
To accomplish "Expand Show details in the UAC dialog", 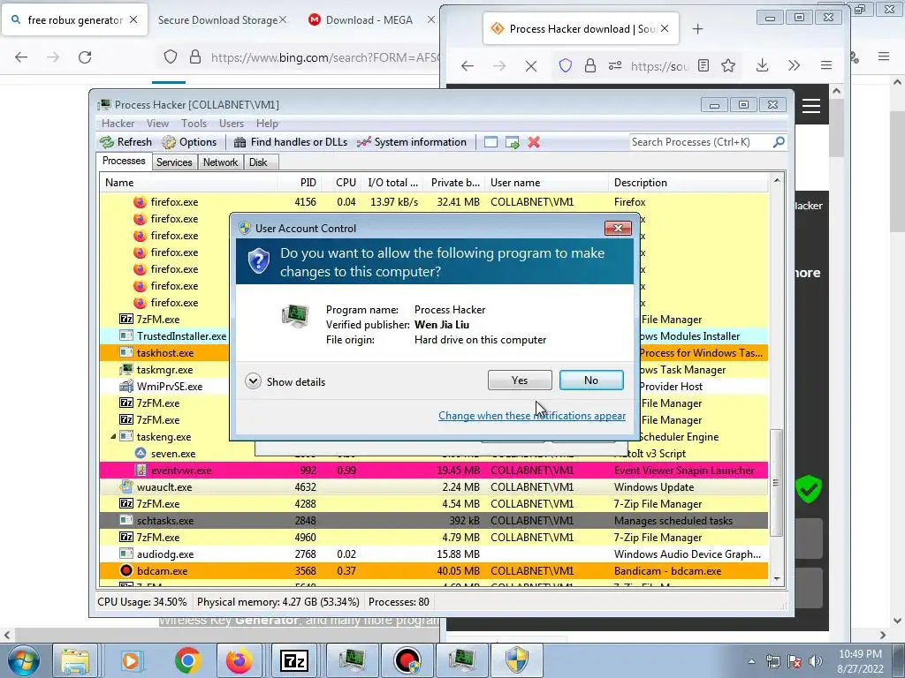I will tap(285, 381).
